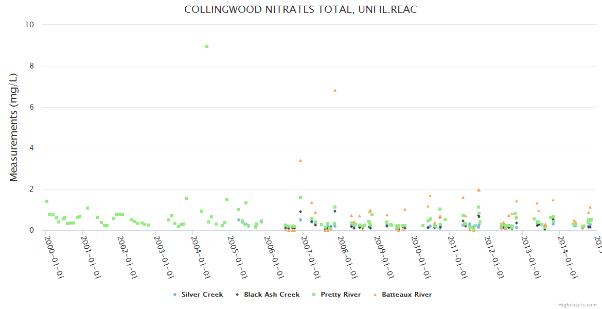Toggle Pretty River series via legend text
Image resolution: width=602 pixels, height=309 pixels.
[x=341, y=295]
